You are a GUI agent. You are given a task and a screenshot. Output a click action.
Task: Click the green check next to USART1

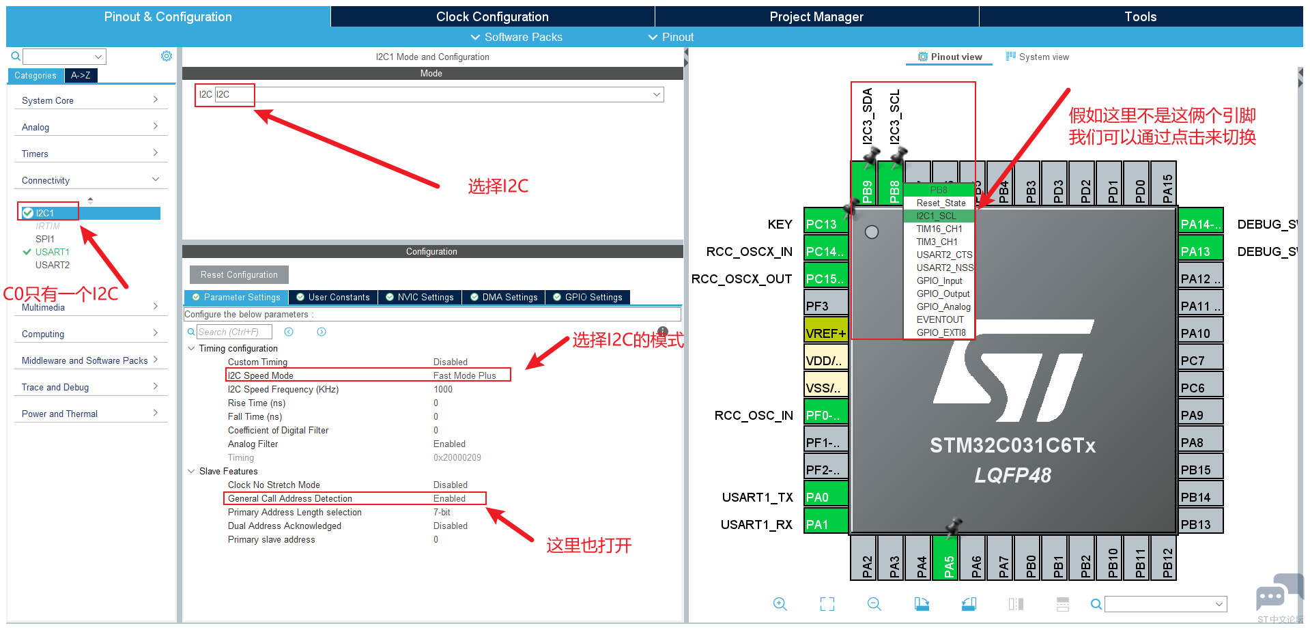coord(27,252)
